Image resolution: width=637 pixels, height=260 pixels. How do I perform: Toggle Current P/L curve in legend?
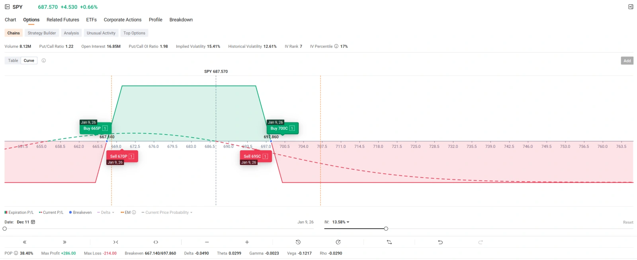point(51,213)
